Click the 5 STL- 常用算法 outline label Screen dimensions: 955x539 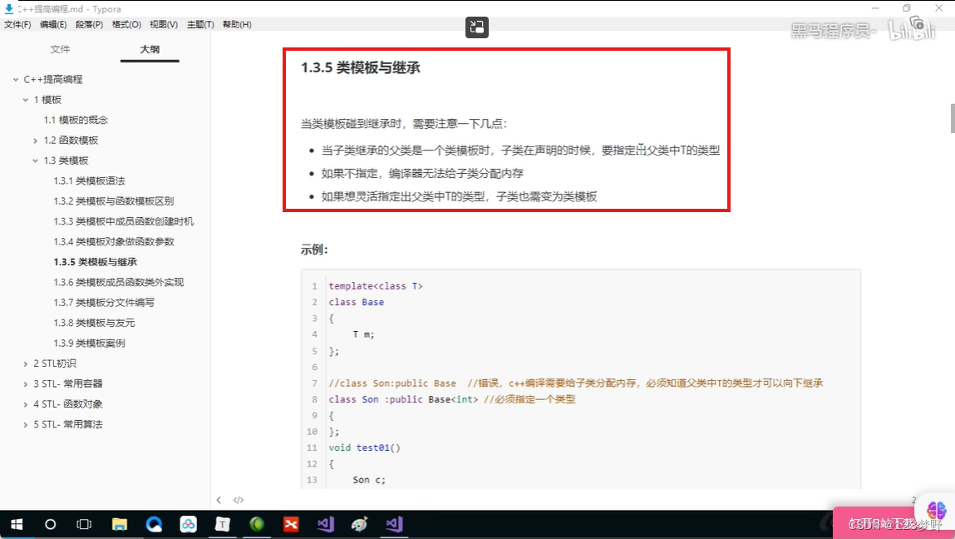[67, 424]
